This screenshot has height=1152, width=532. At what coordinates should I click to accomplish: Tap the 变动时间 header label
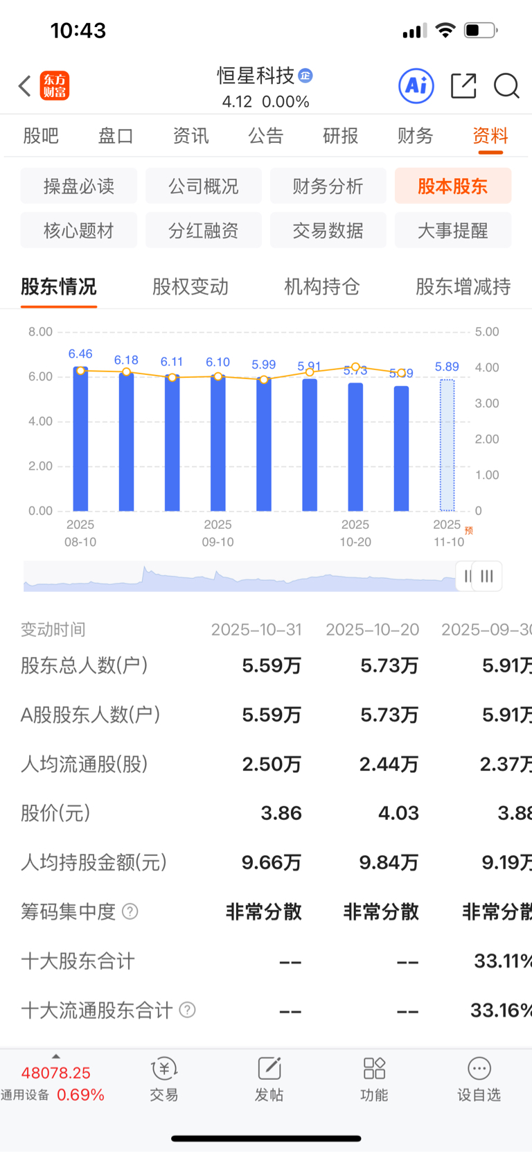pos(53,629)
